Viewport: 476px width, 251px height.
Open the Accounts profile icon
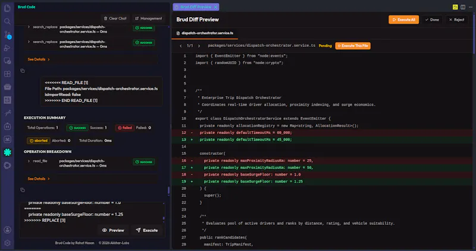coord(7,230)
